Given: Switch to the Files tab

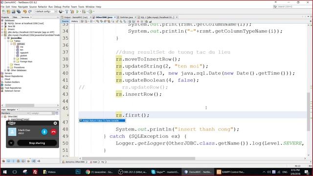Looking at the screenshot, I should [15, 18].
